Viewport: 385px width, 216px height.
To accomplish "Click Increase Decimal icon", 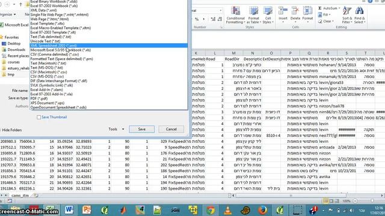I will click(213, 19).
